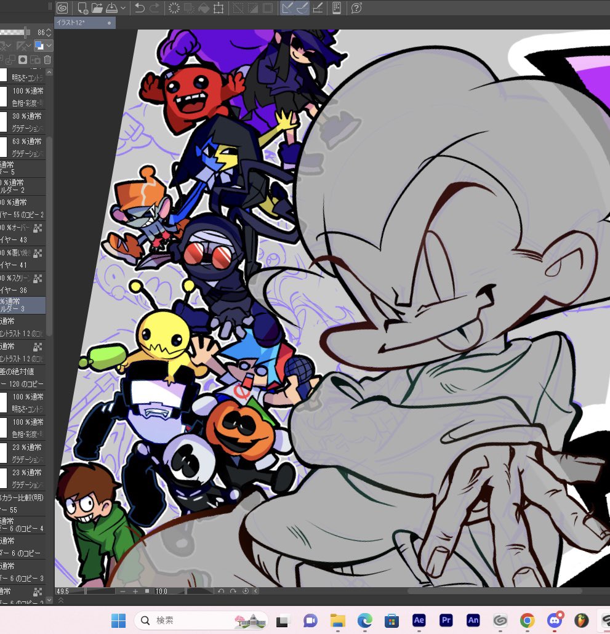
Task: Zoom in canvas with plus button
Action: point(135,591)
